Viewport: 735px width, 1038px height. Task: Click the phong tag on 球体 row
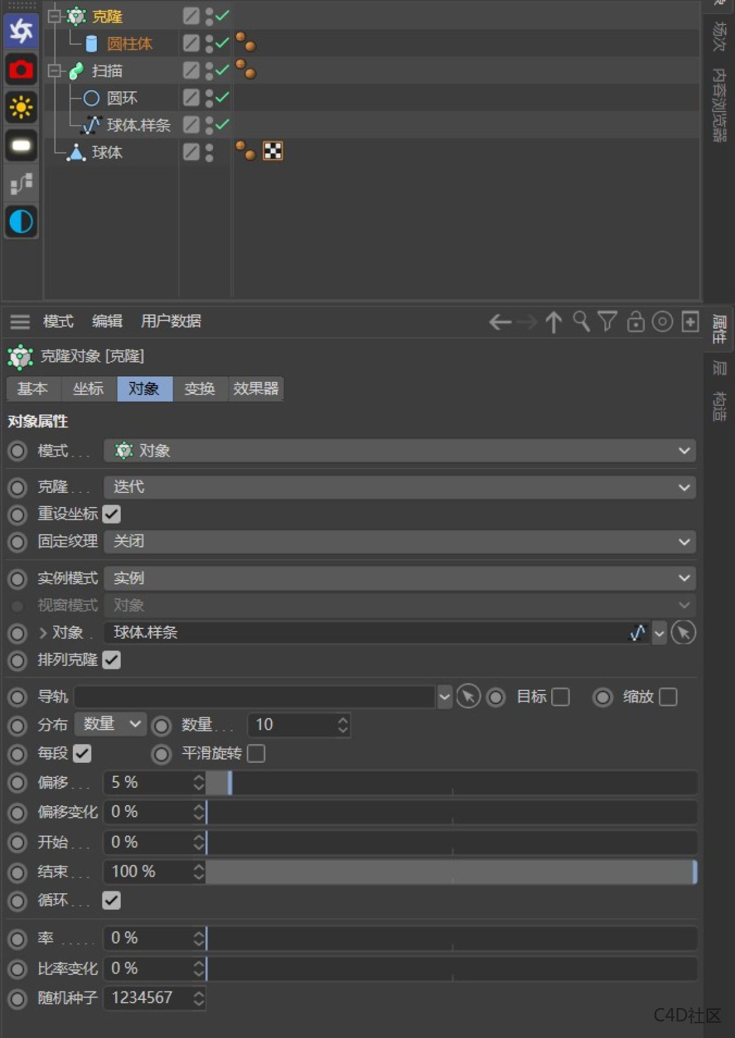click(x=246, y=151)
